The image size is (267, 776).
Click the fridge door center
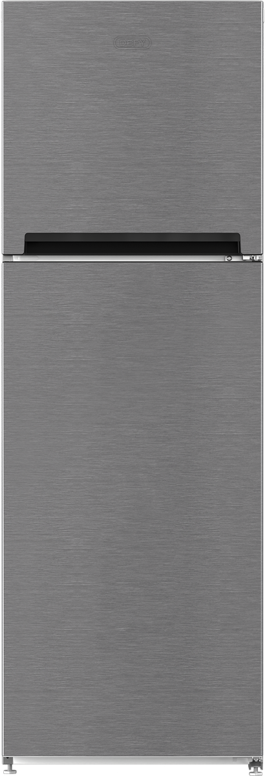133,509
